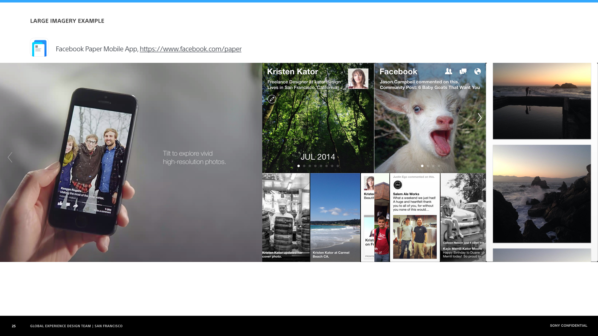Screen dimensions: 598x336
Task: Open the boy in Coke shirt photo card
Action: [x=382, y=217]
